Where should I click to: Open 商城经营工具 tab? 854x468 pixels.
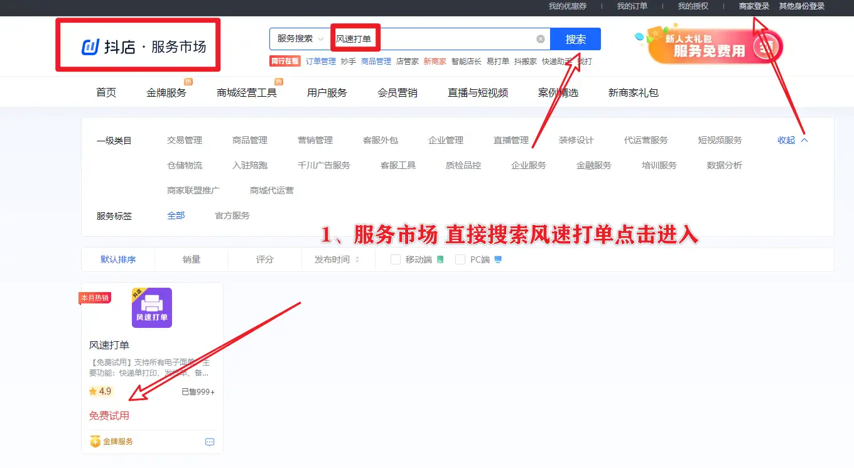(x=247, y=92)
